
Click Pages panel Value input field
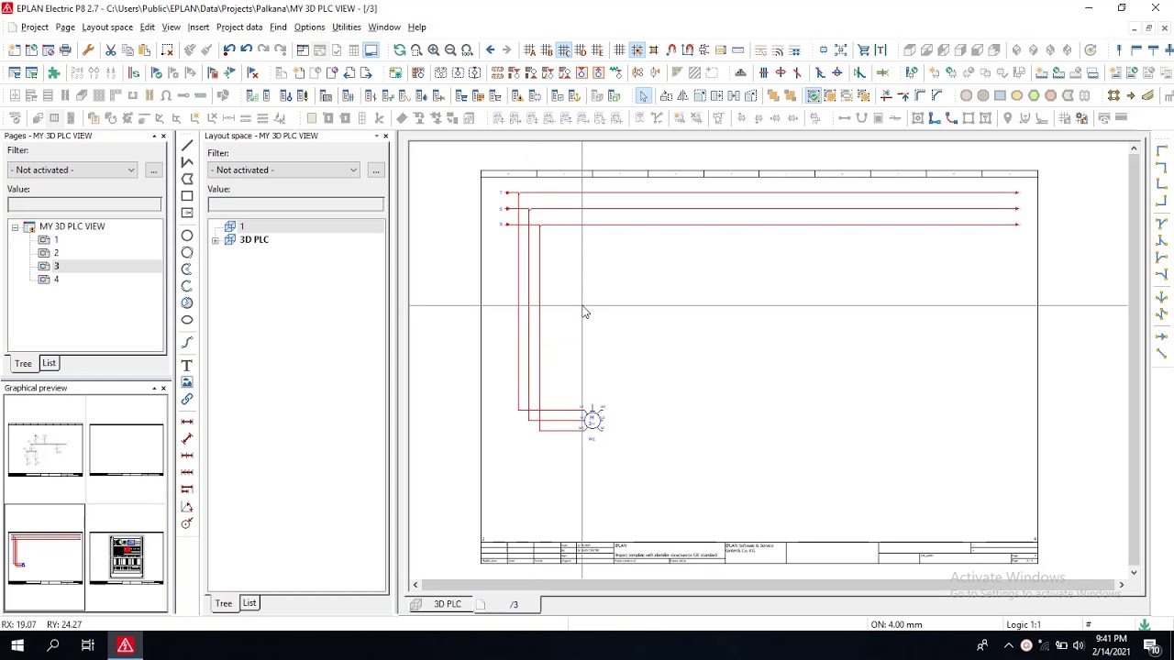click(84, 203)
